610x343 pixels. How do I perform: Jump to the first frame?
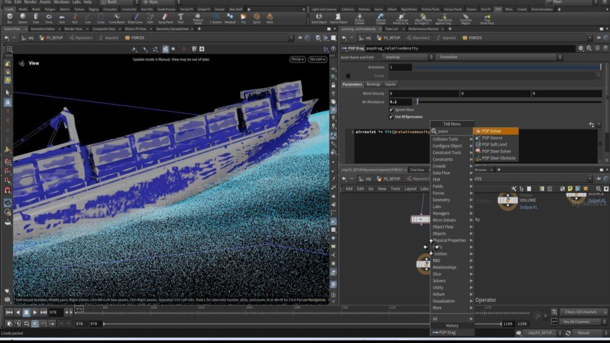(9, 312)
